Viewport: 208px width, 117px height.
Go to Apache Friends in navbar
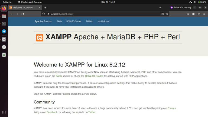point(43,21)
